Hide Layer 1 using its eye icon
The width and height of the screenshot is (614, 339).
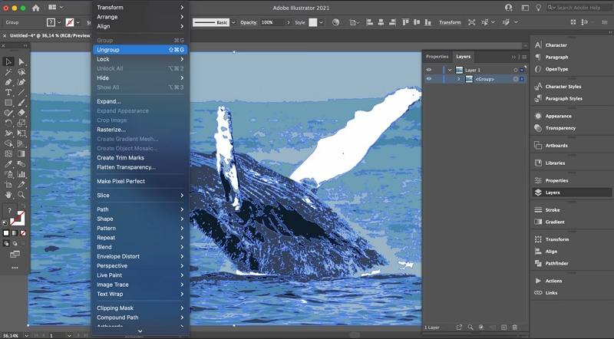coord(429,70)
